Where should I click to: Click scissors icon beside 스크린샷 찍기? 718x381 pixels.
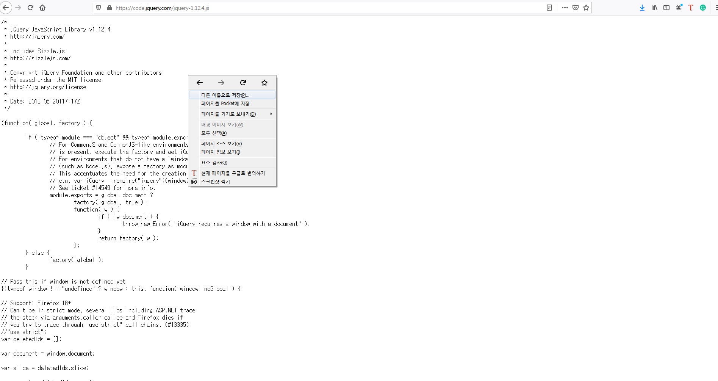194,181
